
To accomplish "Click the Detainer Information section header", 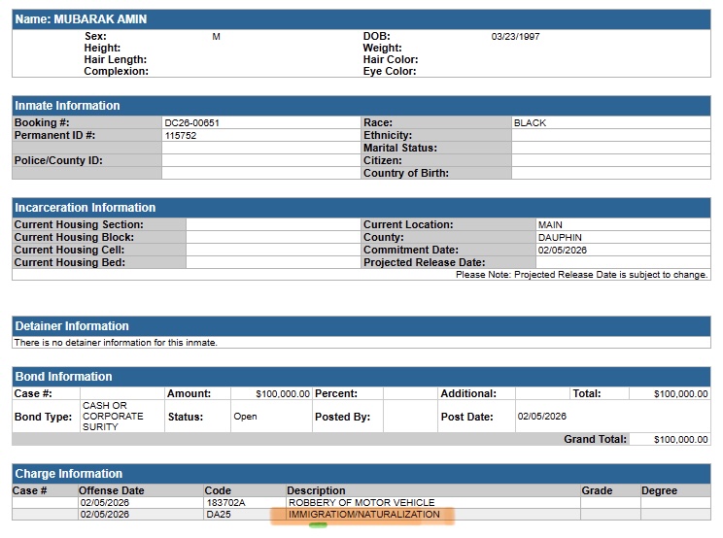I will [72, 326].
